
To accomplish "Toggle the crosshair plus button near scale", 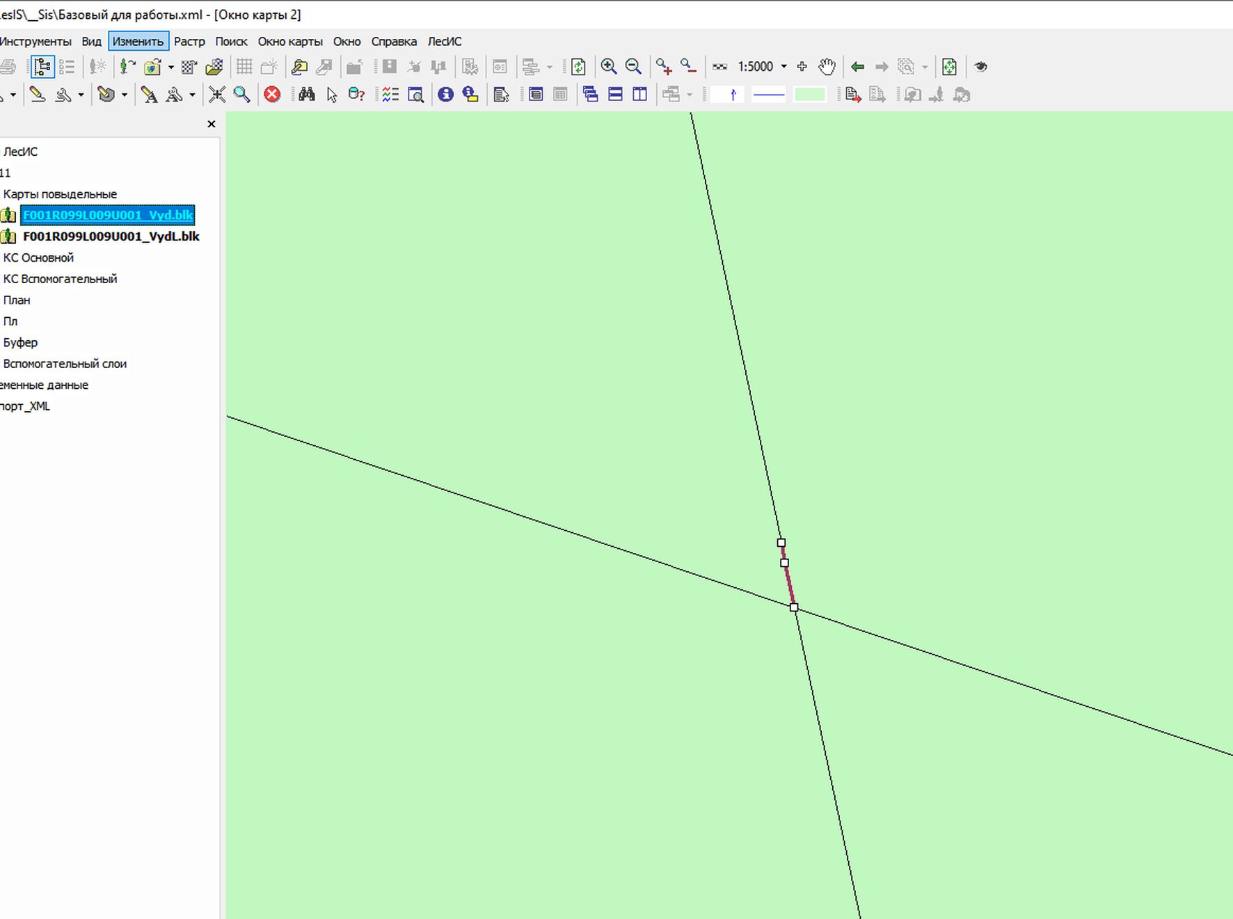I will (x=802, y=67).
